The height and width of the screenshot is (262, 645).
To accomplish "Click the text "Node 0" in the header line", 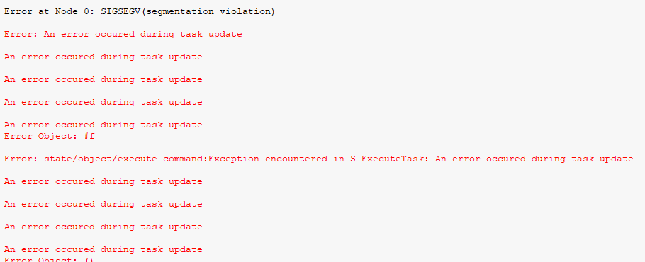I will point(72,12).
